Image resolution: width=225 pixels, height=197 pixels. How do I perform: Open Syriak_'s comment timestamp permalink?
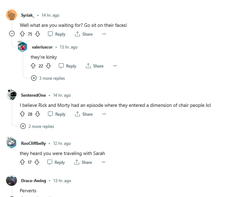(50, 15)
